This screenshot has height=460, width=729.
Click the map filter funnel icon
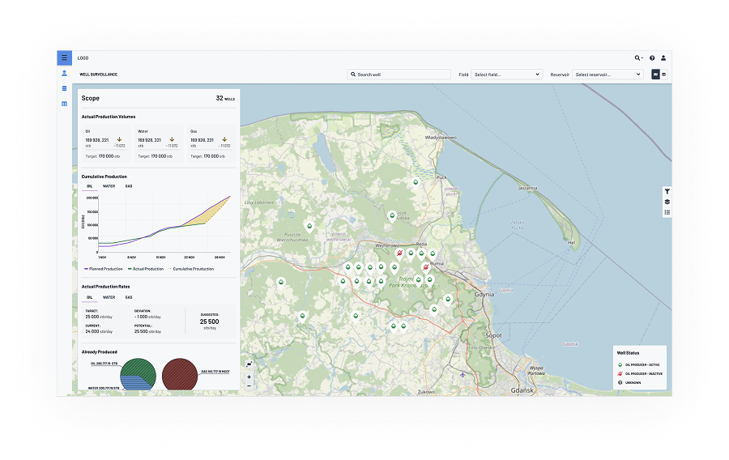coord(667,191)
